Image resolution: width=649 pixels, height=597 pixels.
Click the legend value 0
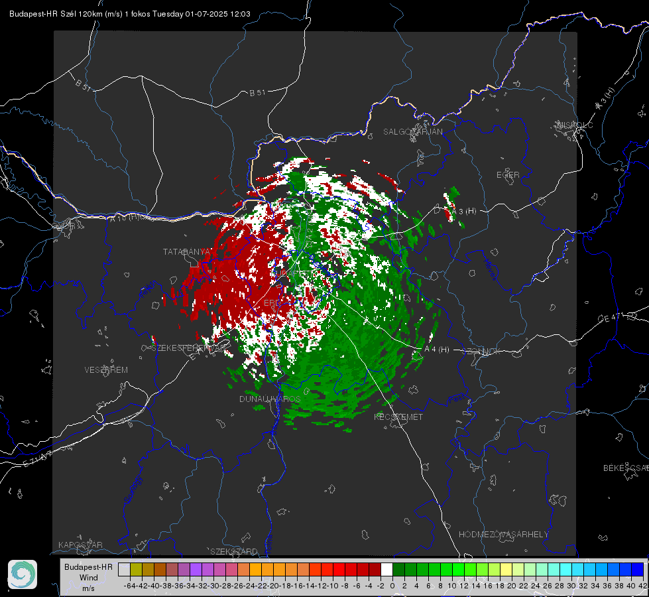coord(392,586)
